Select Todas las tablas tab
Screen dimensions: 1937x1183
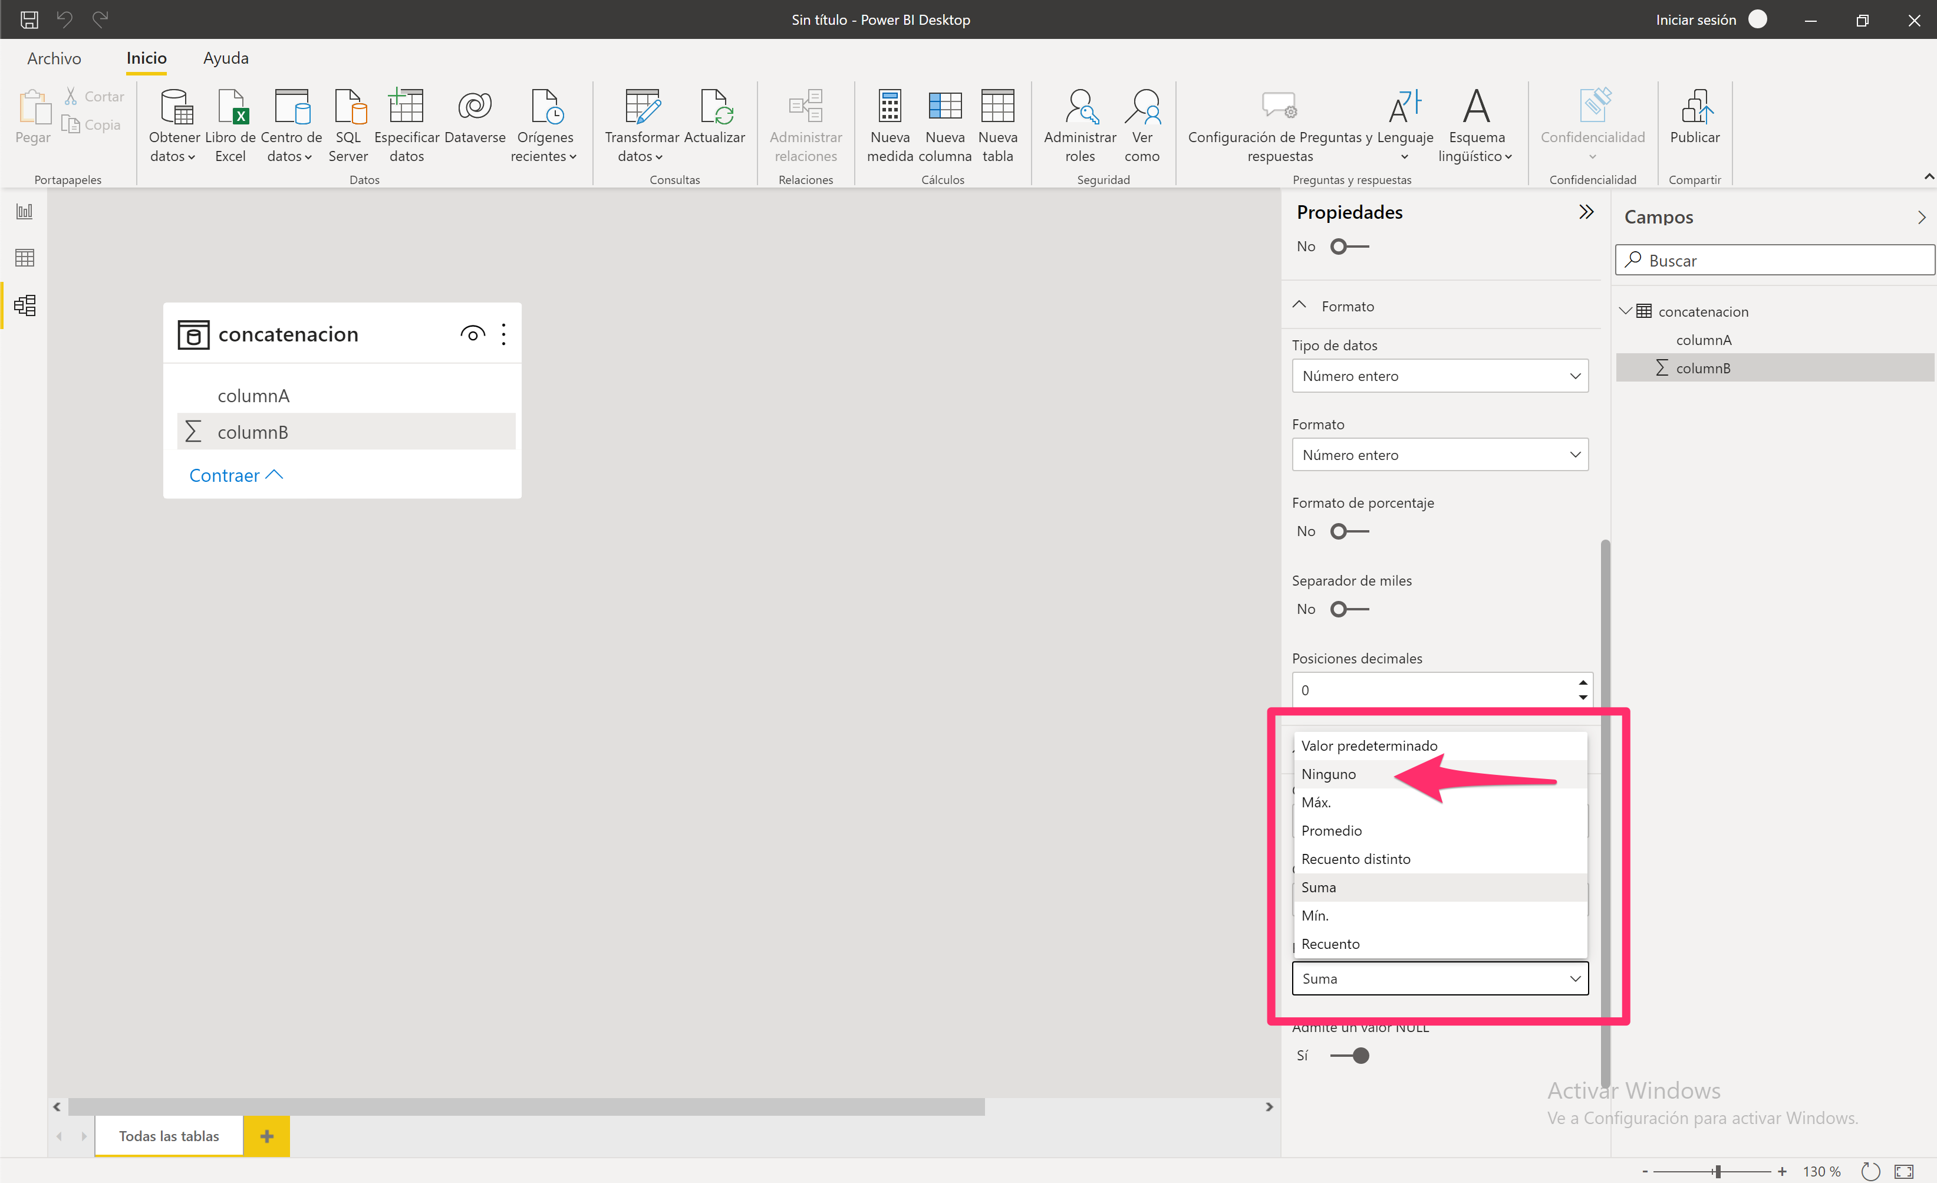[169, 1136]
